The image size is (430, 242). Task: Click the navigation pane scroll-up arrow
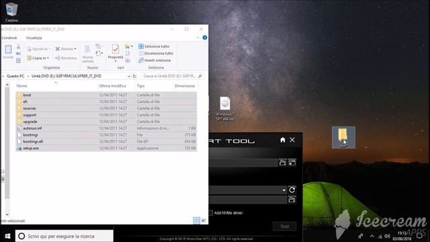click(x=7, y=85)
